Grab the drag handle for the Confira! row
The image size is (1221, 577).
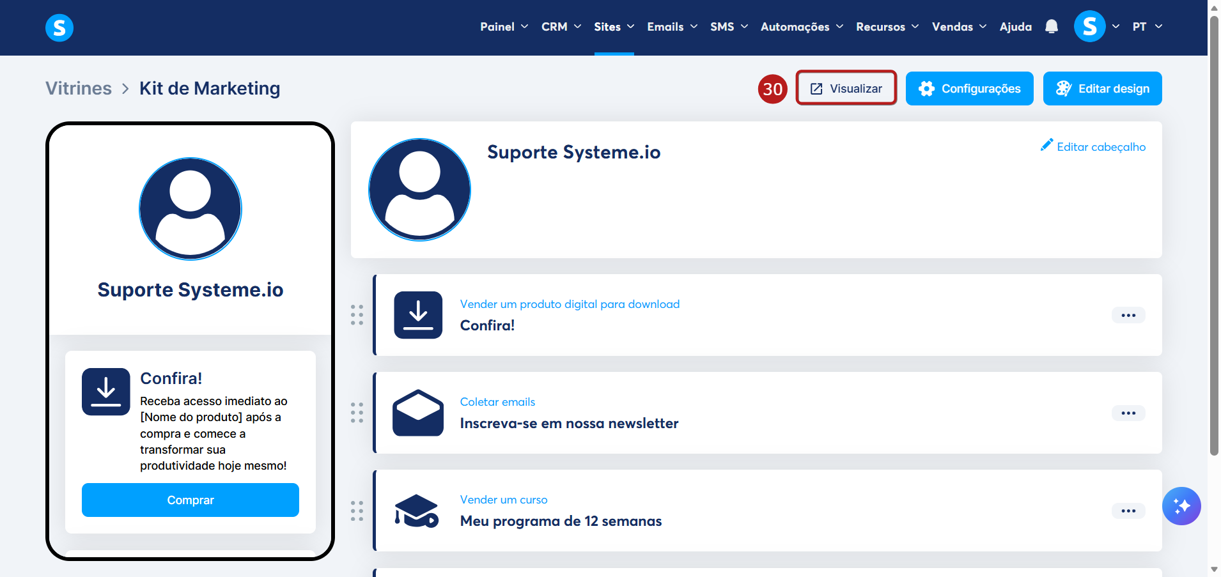[x=357, y=315]
